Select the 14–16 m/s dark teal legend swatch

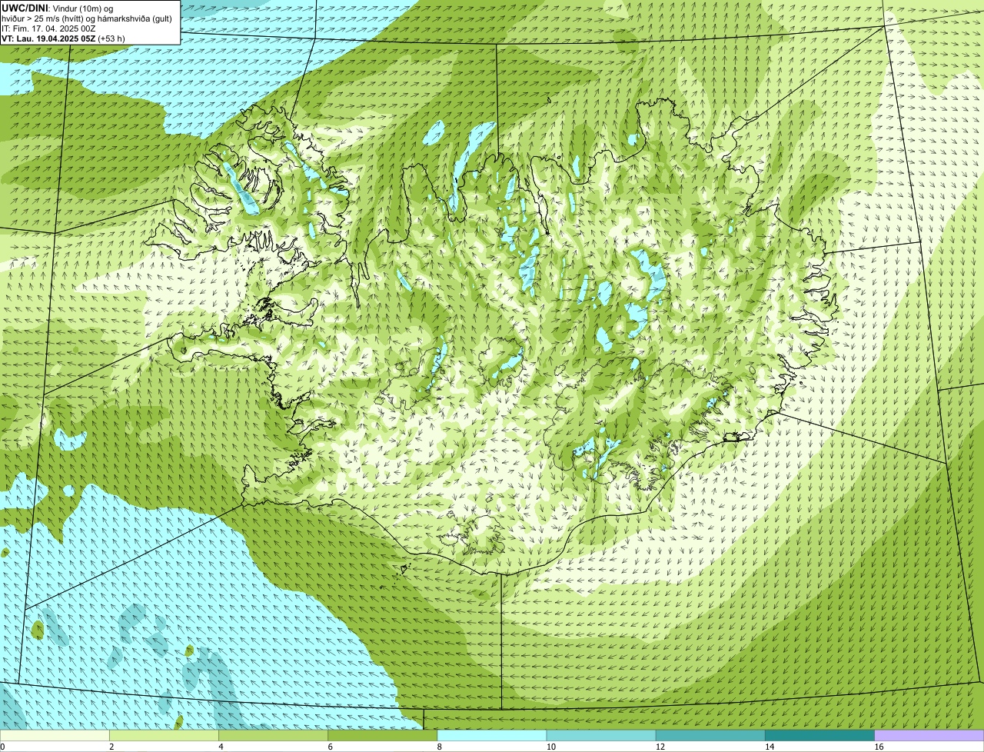coord(819,735)
